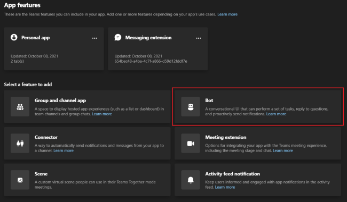Open Learn more link for Meeting extension
This screenshot has width=347, height=202.
[x=283, y=150]
